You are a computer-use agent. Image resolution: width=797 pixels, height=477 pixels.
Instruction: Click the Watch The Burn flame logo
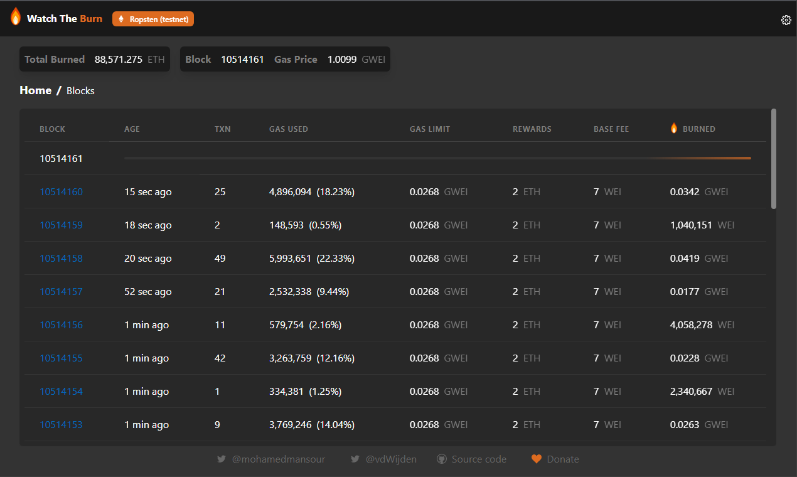(x=16, y=17)
